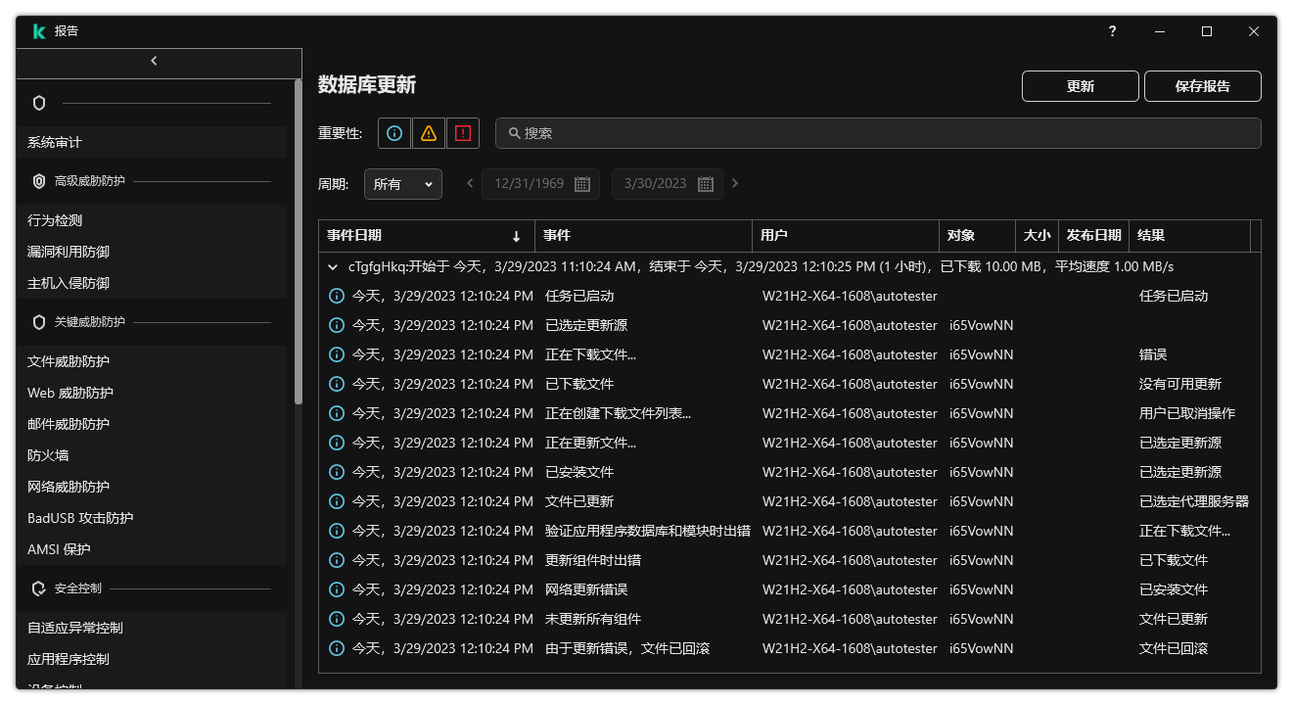
Task: Open the start date calendar picker
Action: tap(581, 183)
